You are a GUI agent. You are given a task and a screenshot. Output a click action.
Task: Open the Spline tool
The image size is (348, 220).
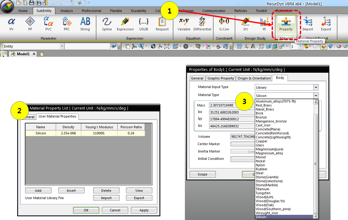click(107, 24)
